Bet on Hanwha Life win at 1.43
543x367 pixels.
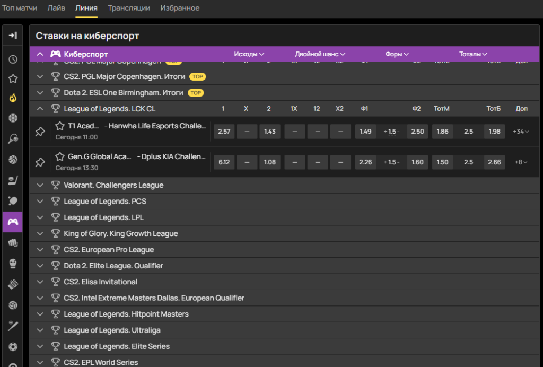coord(270,132)
